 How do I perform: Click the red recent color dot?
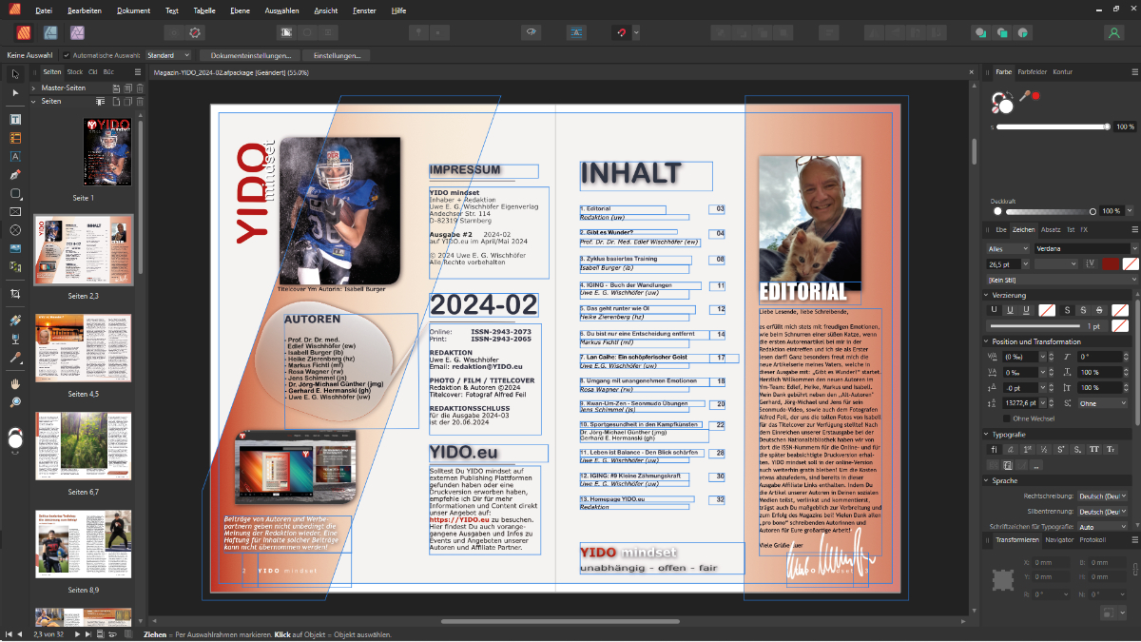click(x=1035, y=96)
